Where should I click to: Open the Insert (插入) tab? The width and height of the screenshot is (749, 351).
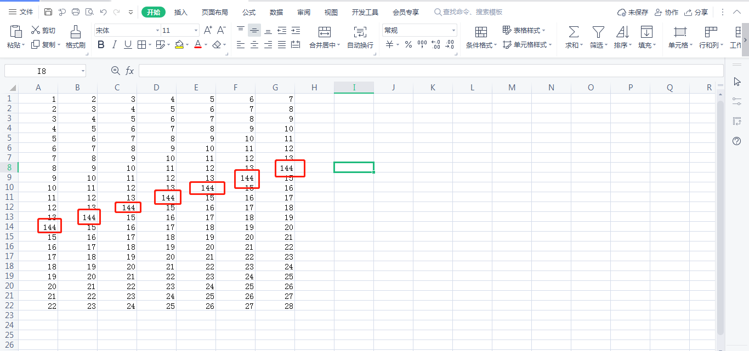click(x=180, y=12)
